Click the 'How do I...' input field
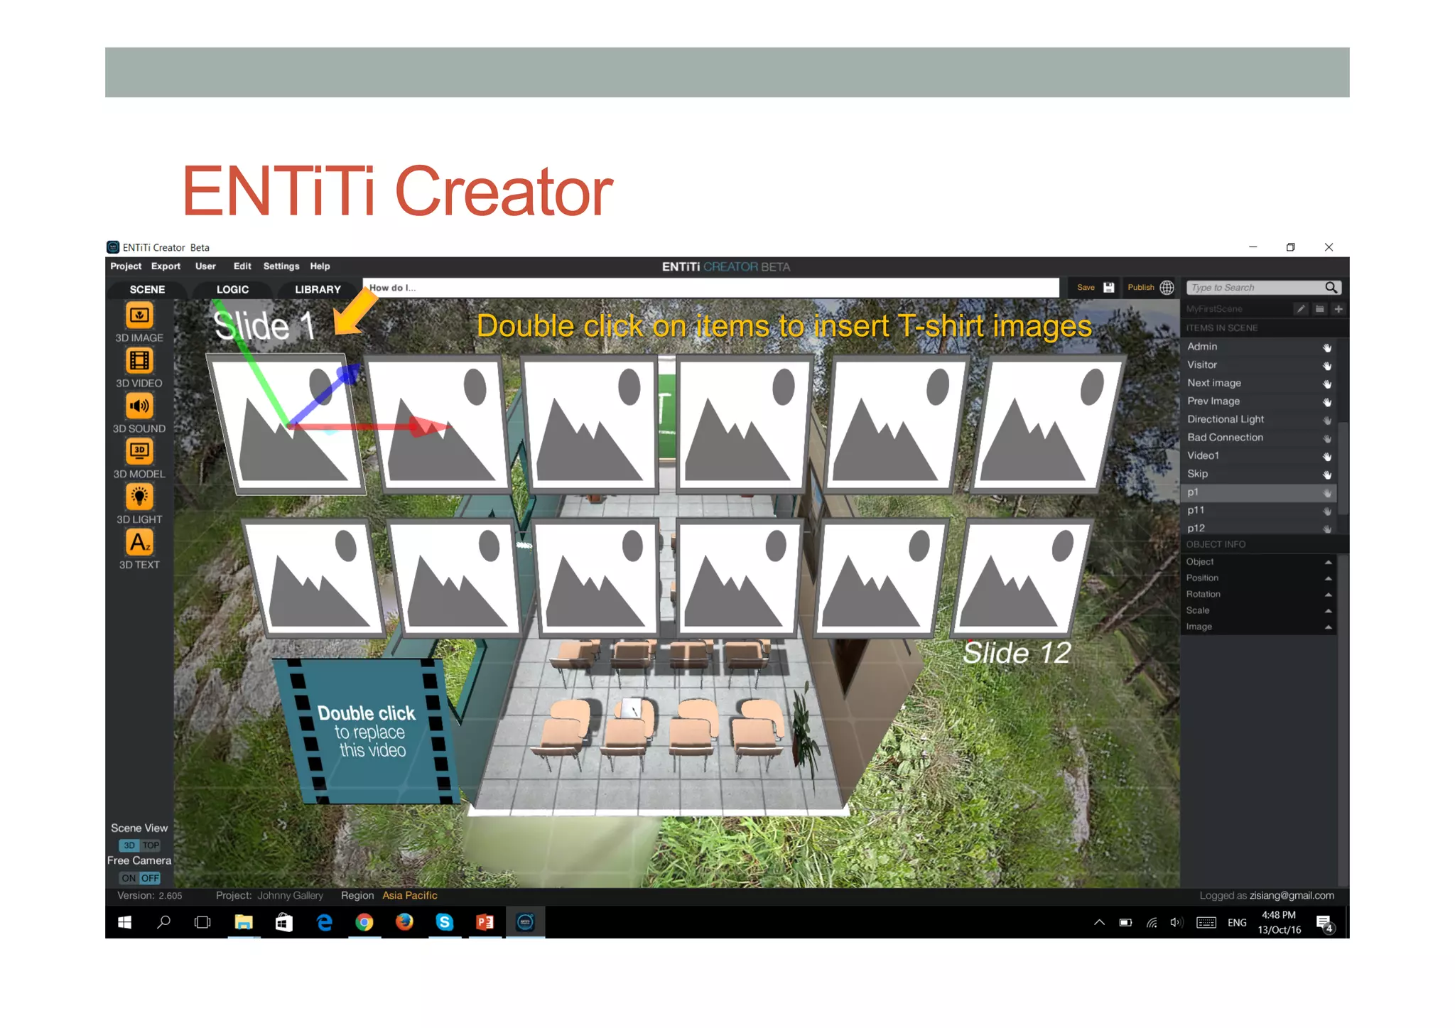 710,288
